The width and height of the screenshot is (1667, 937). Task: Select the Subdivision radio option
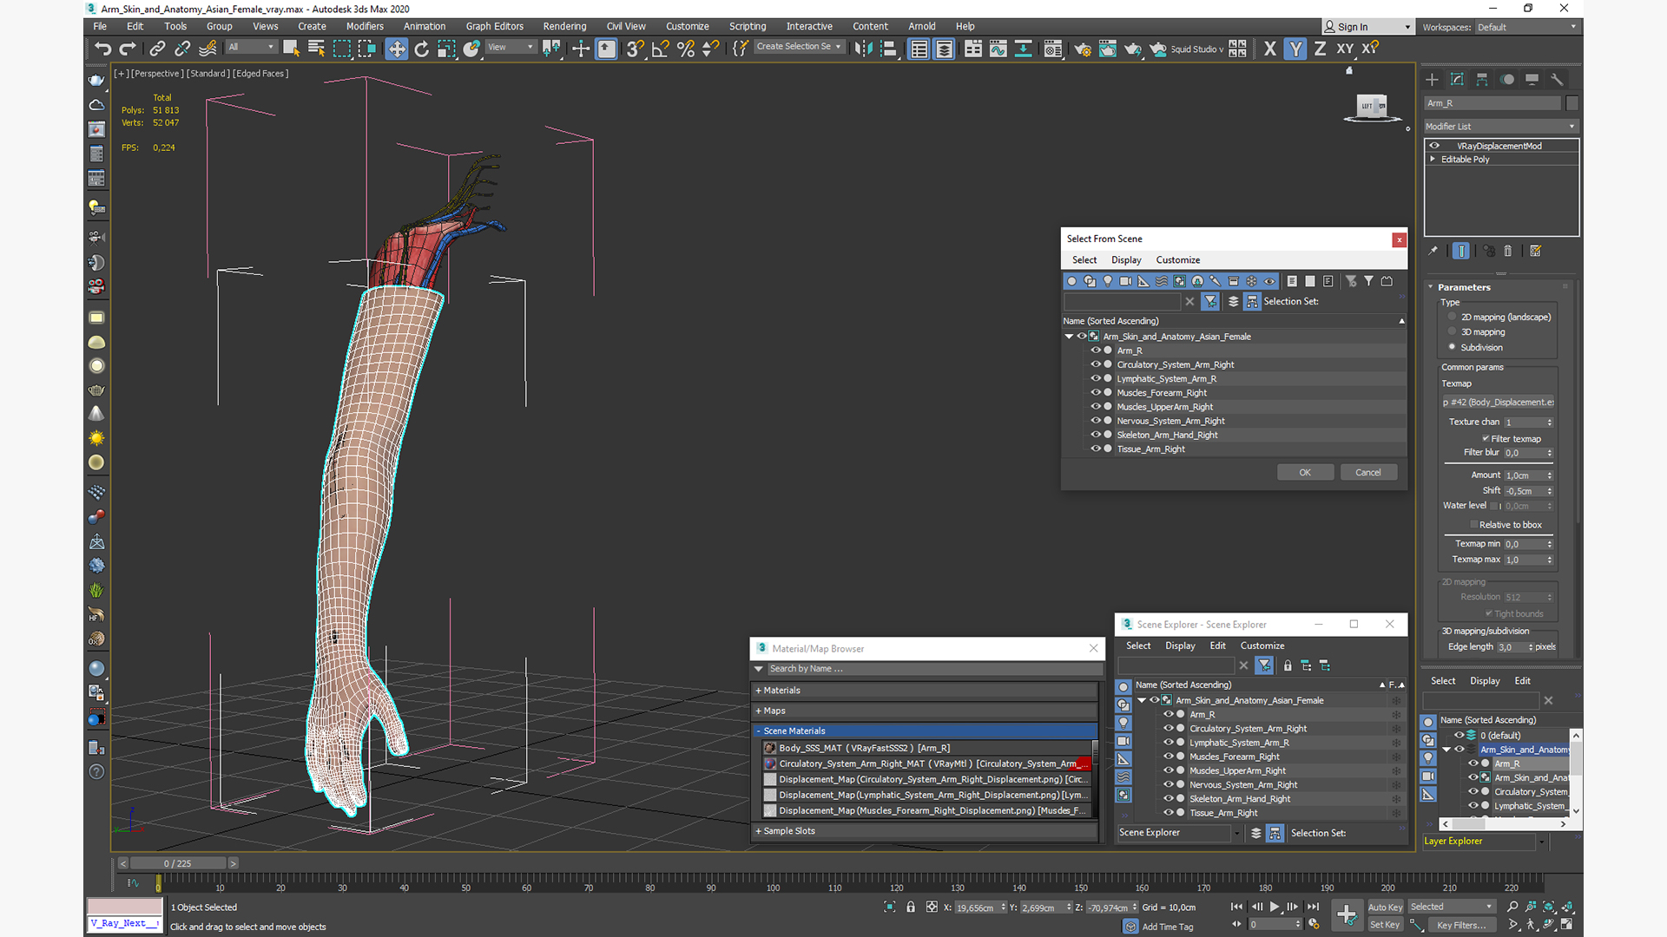(1452, 347)
